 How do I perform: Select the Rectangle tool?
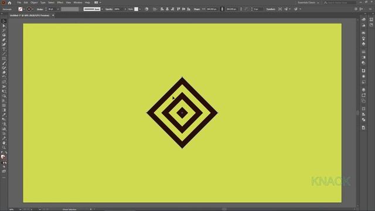4,59
